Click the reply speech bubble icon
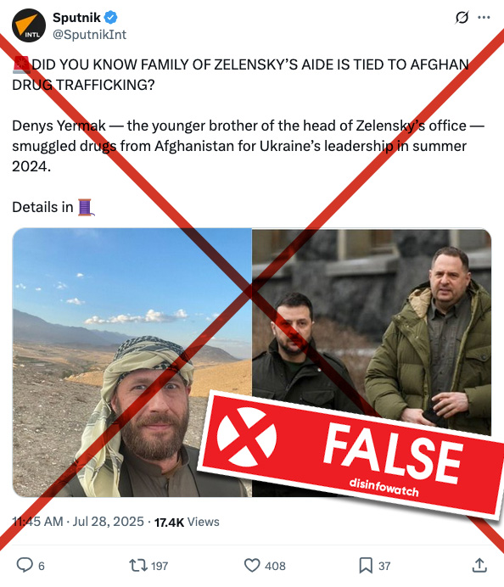 click(25, 565)
